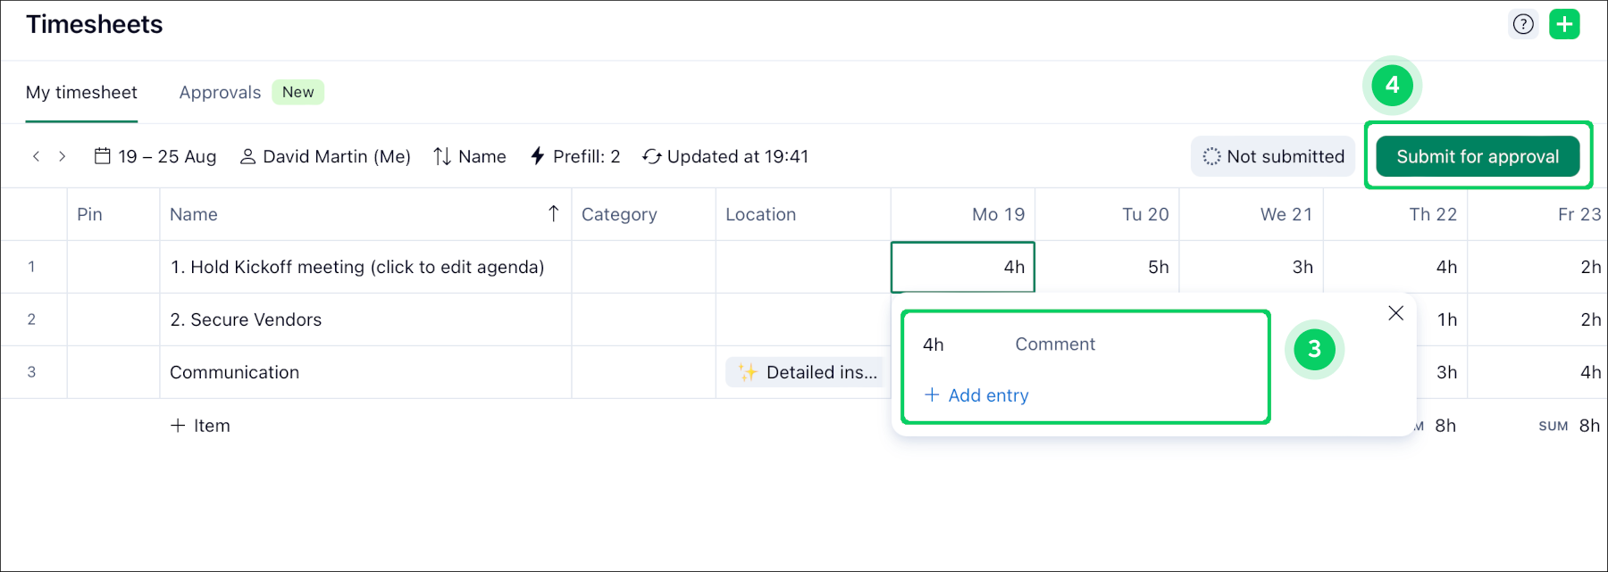
Task: Select row number 3
Action: point(31,372)
